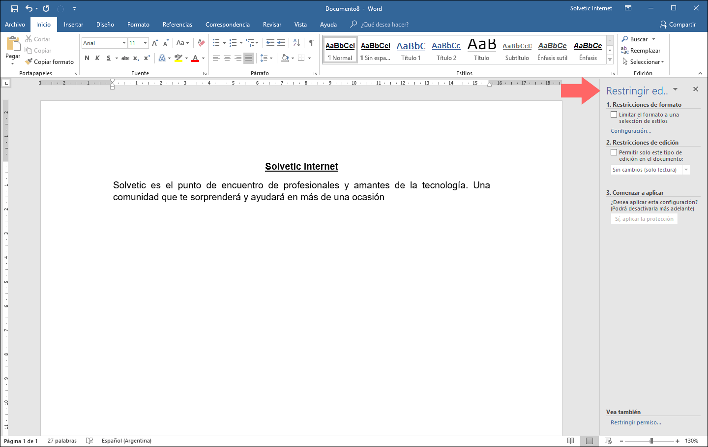The image size is (708, 447).
Task: Open the Aa change case dropdown
Action: 182,43
